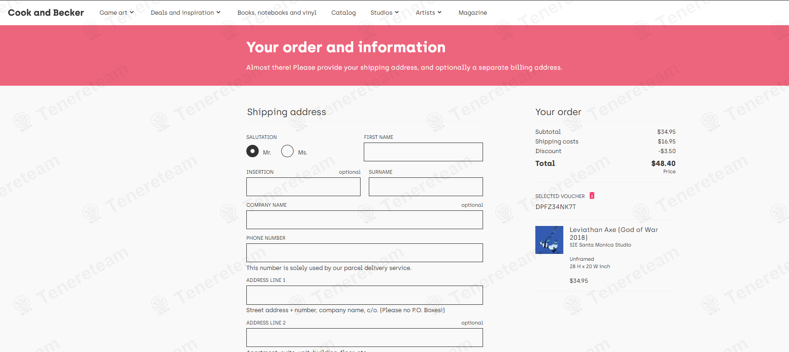
Task: Click into the Phone Number field
Action: [364, 253]
